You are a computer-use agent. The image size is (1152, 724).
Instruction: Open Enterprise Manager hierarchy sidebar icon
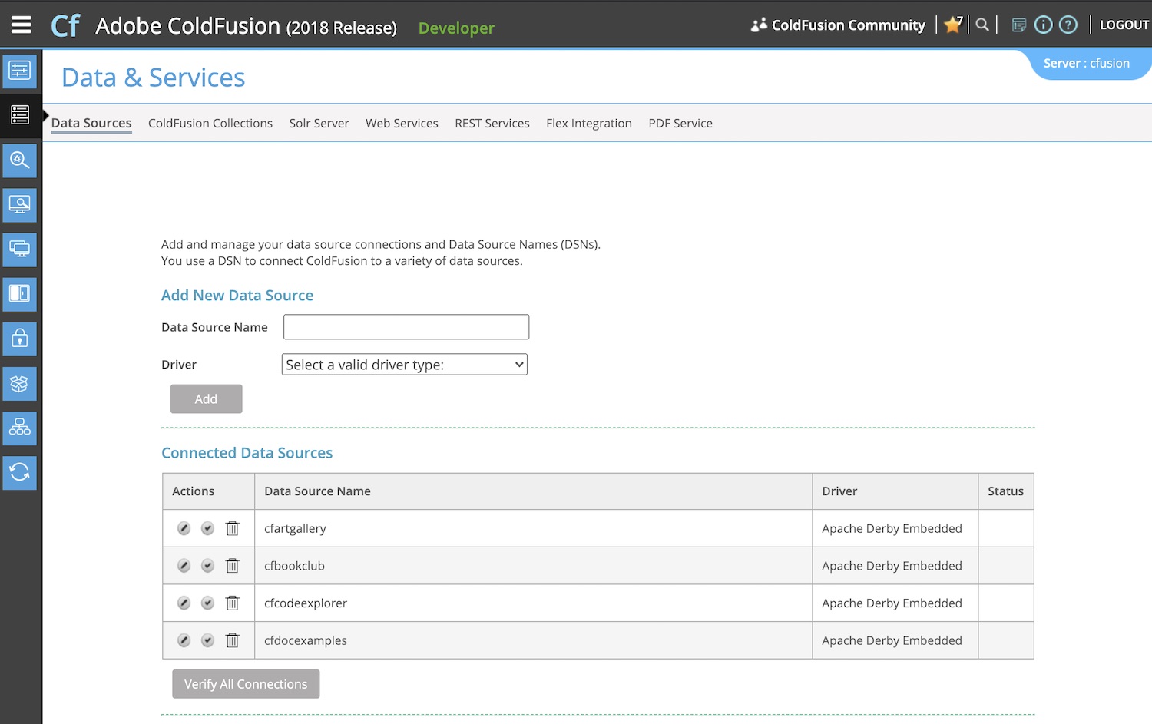[19, 427]
